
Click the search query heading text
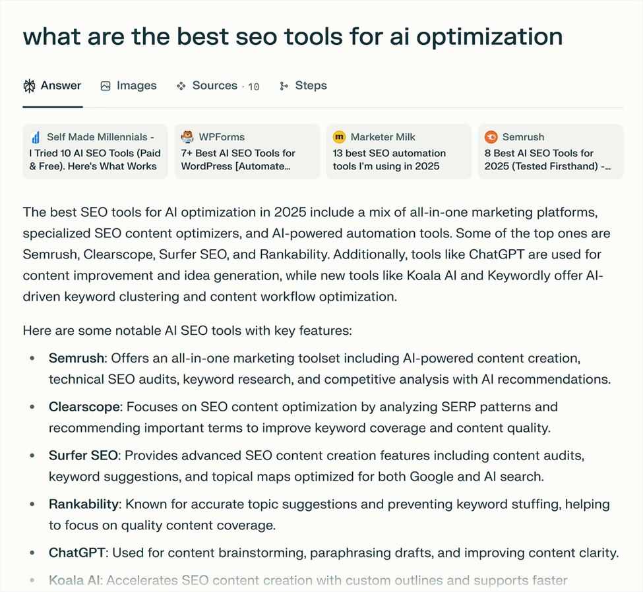tap(293, 36)
